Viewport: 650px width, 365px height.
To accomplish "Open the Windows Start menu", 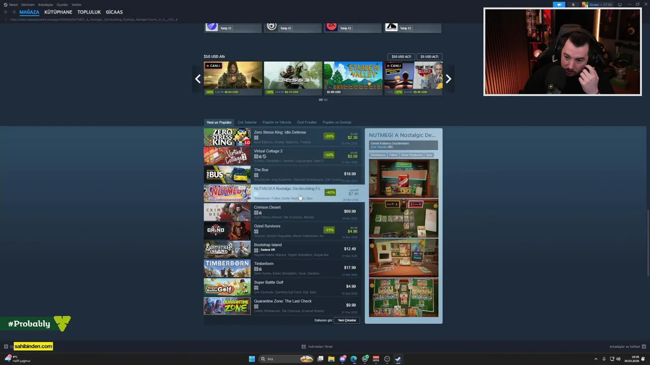I will click(x=252, y=359).
